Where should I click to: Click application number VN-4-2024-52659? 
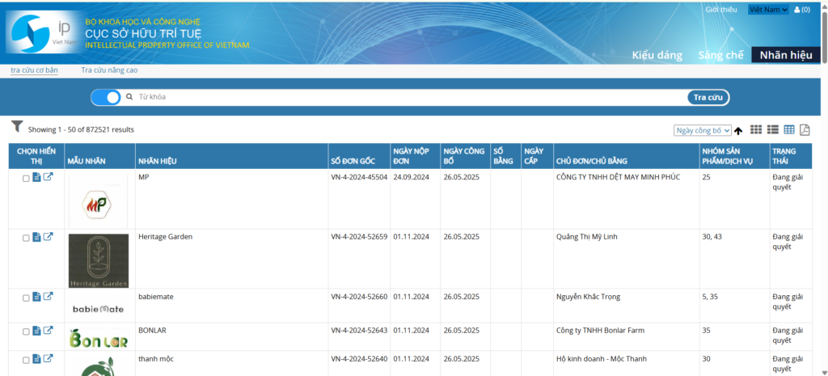(359, 237)
